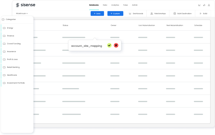215x135 pixels.
Task: Open the chart icon in top right
Action: coord(199,5)
